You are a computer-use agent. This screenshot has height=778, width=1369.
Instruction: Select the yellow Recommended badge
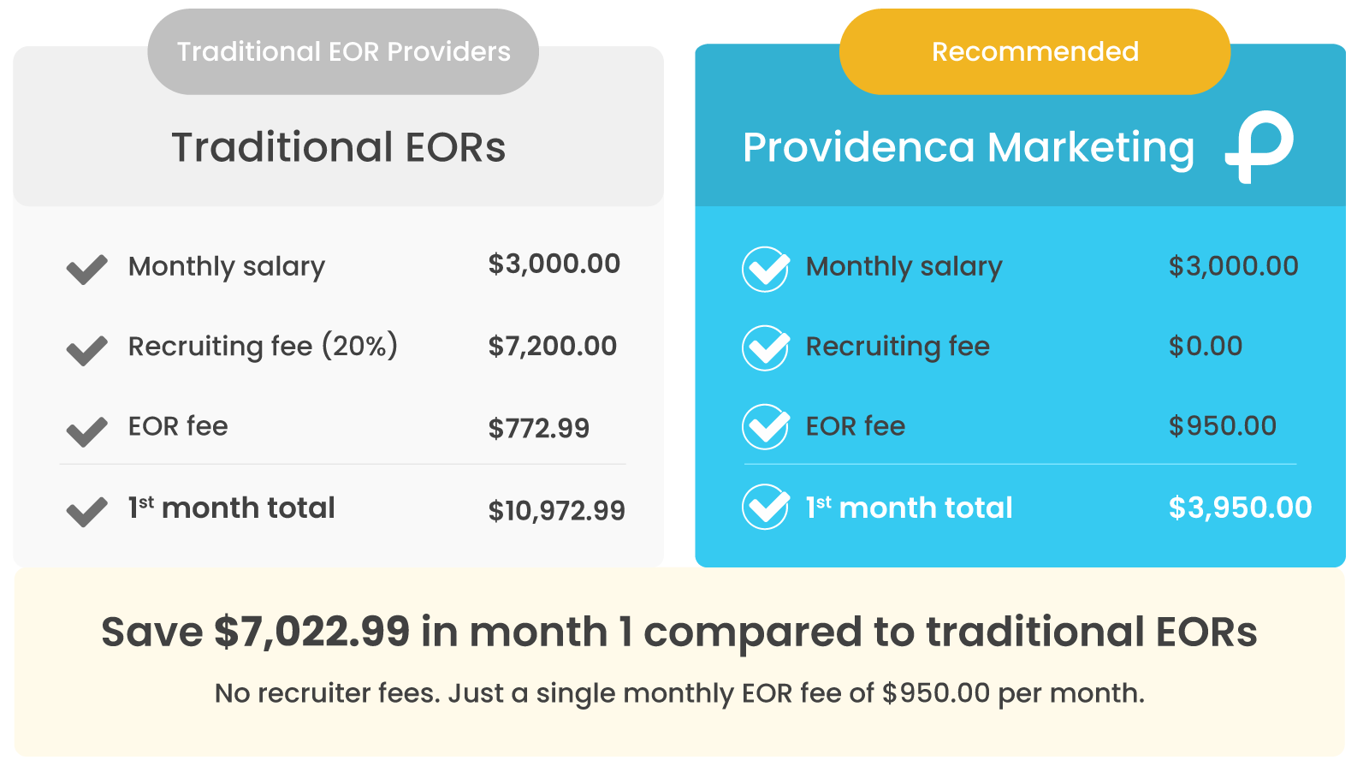(1034, 52)
